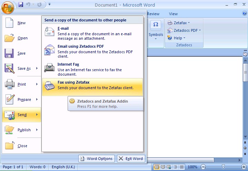The width and height of the screenshot is (248, 171).
Task: Click the Save As menu label
Action: tap(24, 68)
